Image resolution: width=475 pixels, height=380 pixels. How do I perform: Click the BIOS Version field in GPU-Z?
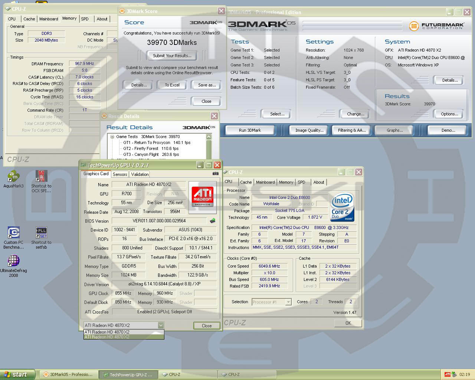(x=159, y=221)
